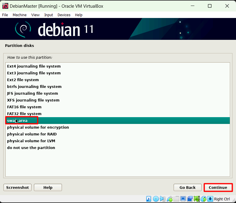Click the display monitor status icon
This screenshot has width=236, height=203.
183,199
